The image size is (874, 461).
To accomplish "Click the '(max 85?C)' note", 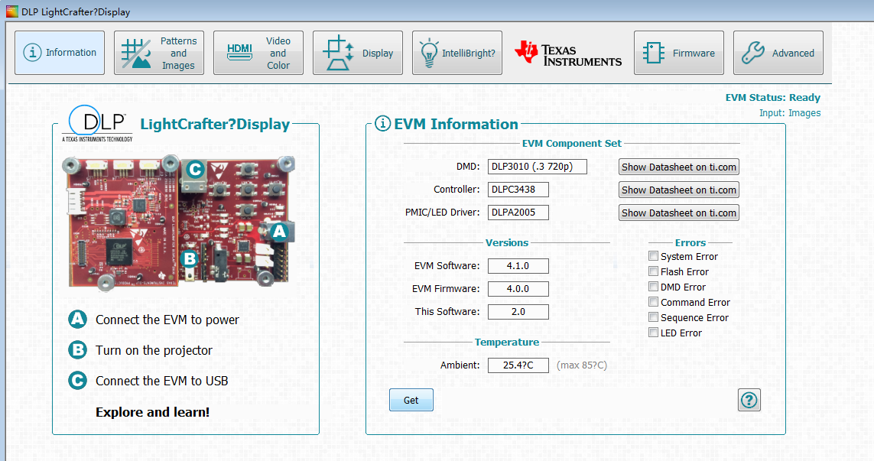I will 582,365.
